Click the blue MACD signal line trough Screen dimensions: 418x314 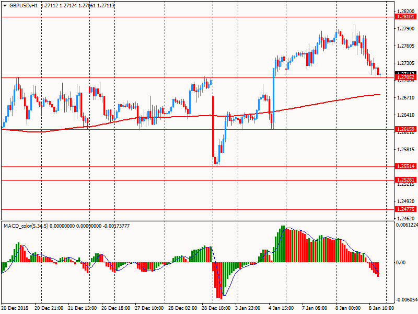coord(224,295)
